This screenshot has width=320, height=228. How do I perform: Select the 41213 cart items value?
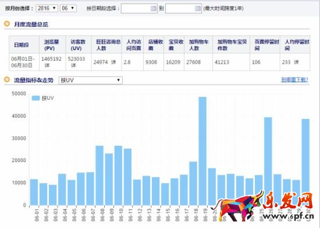coord(222,62)
